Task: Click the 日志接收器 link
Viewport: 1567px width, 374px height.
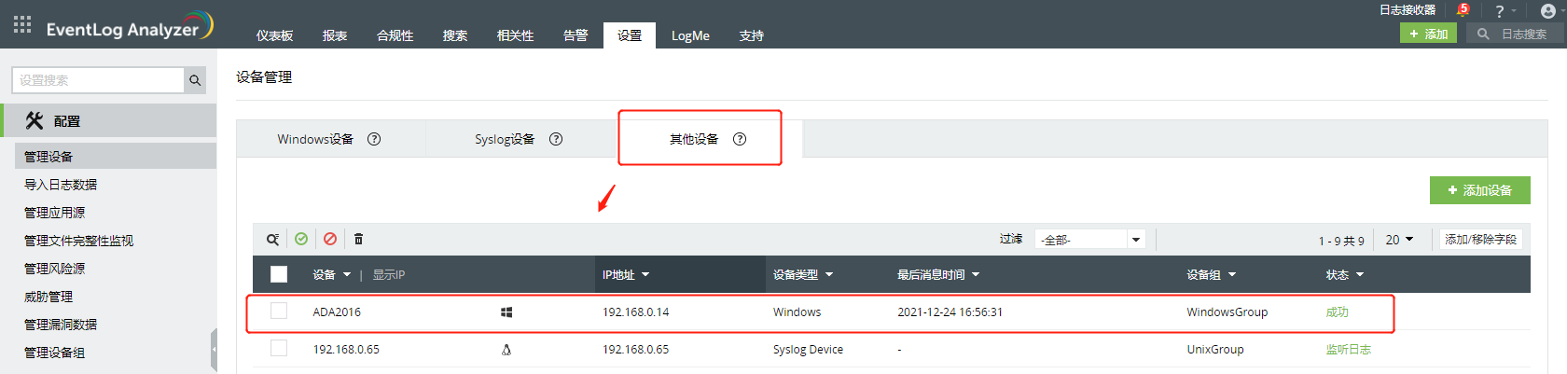Action: click(1408, 10)
